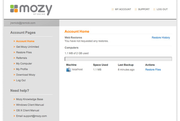180x121 pixels.
Task: Click the '1.1 MB' space used value
Action: (x=97, y=70)
